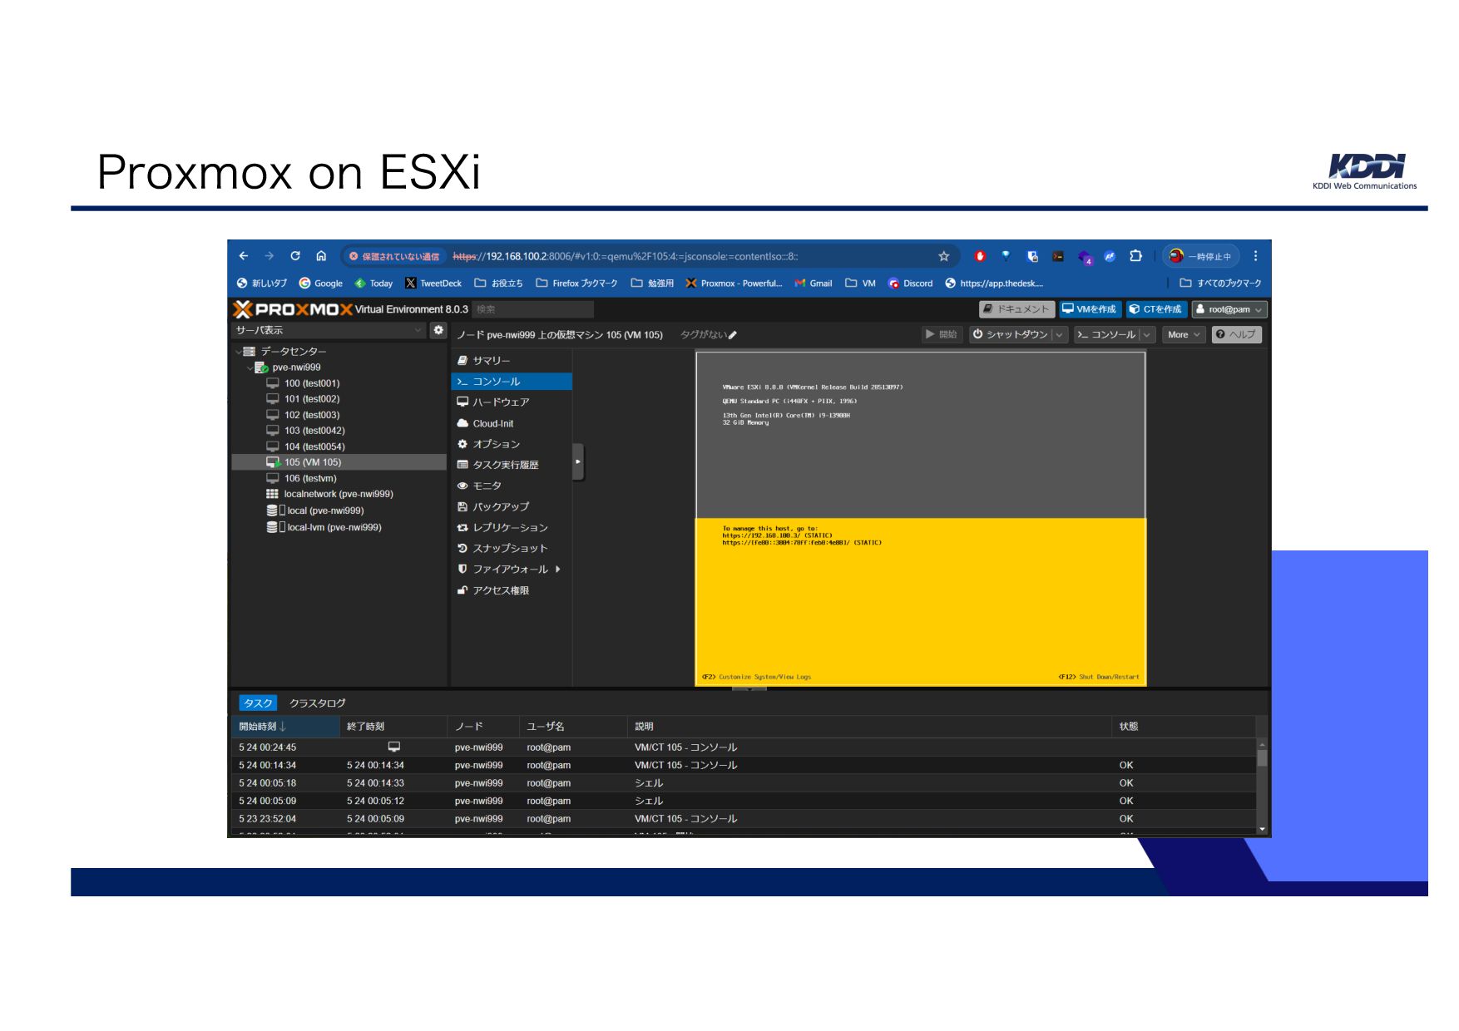Open the Discord bookmark
Screen dimensions: 1459x1031
point(910,284)
